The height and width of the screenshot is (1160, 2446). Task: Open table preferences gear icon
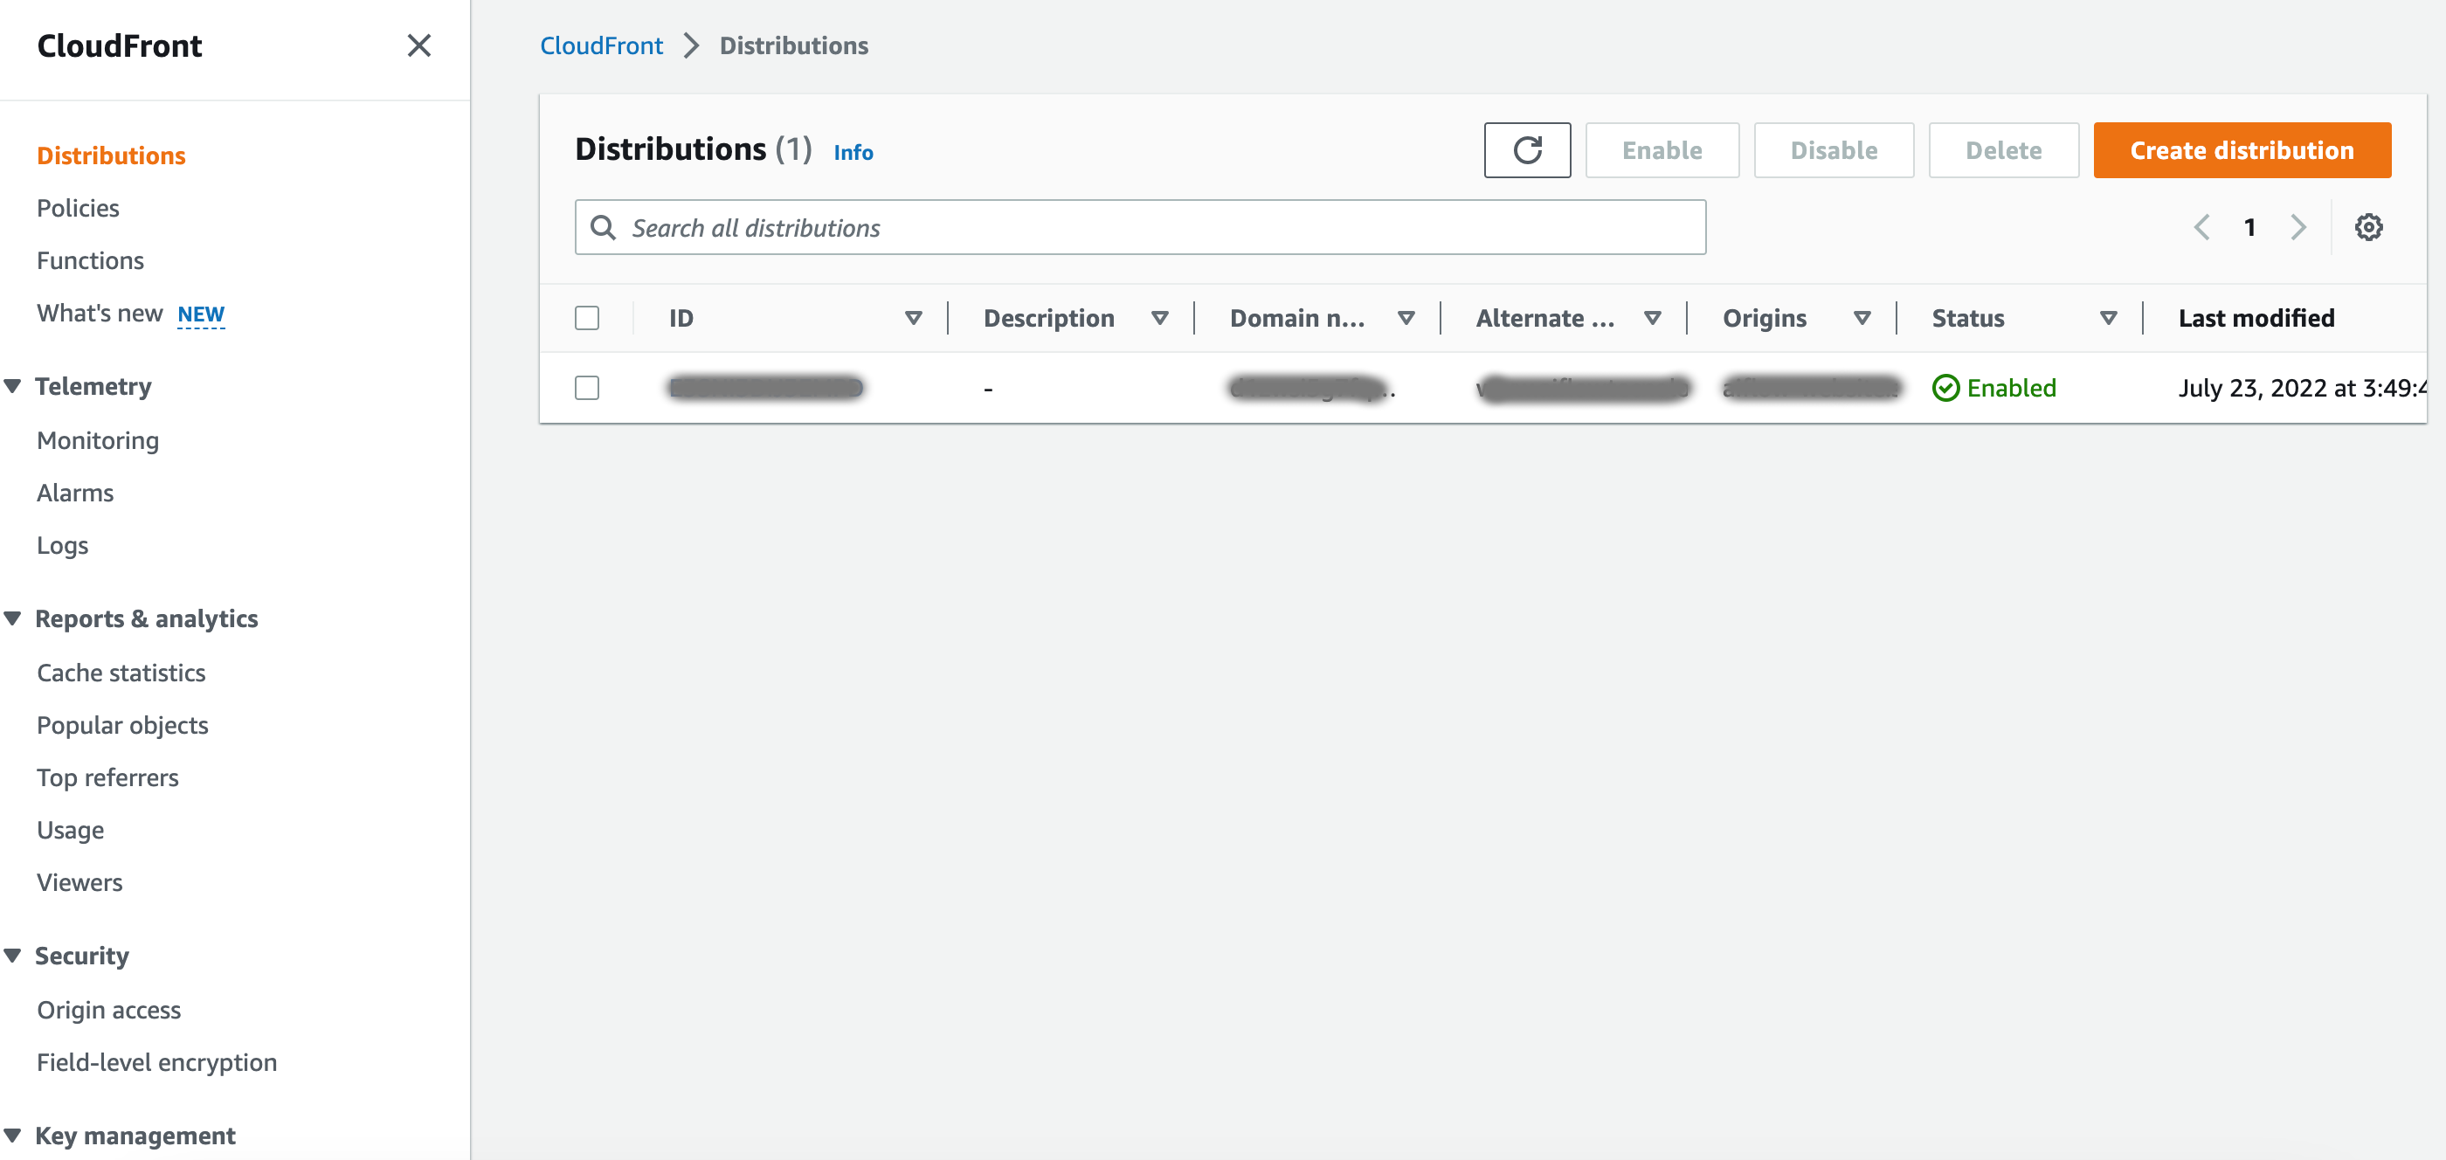click(2367, 227)
